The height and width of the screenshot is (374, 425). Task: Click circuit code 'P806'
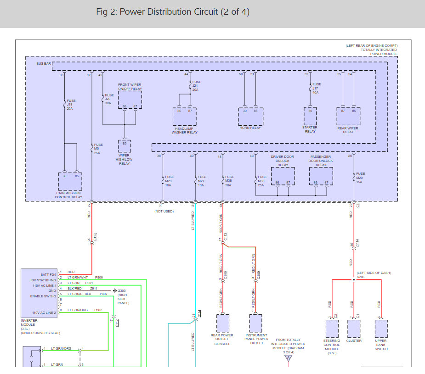99,277
